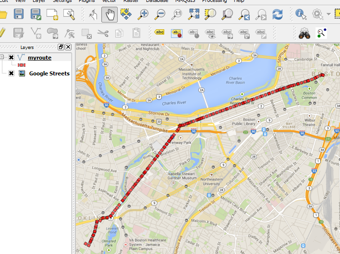Image resolution: width=340 pixels, height=254 pixels.
Task: Select the myroute layer name
Action: (40, 58)
